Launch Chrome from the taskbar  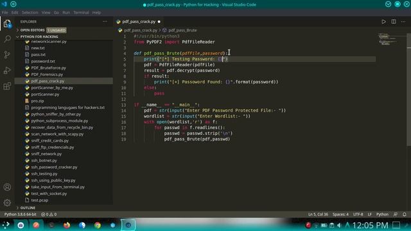(x=98, y=225)
